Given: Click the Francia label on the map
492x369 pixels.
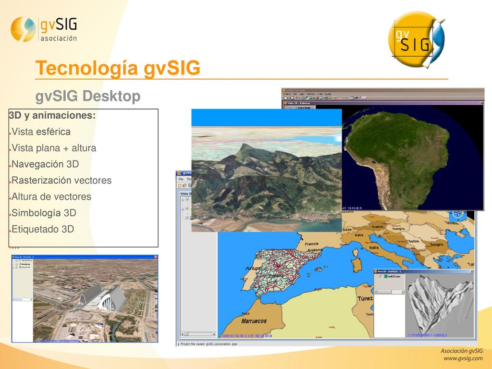Looking at the screenshot, I should pos(311,244).
